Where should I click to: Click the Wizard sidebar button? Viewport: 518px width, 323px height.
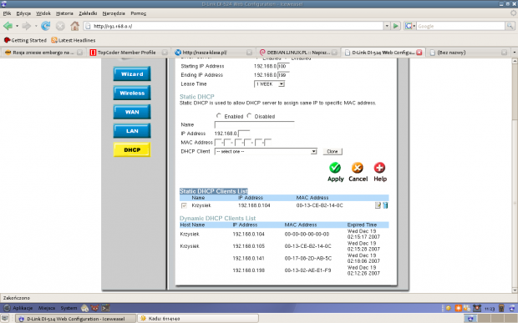132,74
